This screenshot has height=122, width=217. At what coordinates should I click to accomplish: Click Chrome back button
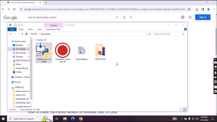tap(3, 9)
